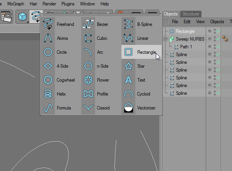Select the Rectangle object in tree
The width and height of the screenshot is (232, 171).
[x=185, y=31]
